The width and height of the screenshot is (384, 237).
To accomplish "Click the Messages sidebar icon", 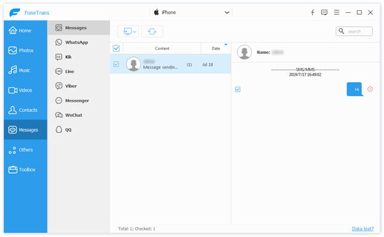I will 12,129.
